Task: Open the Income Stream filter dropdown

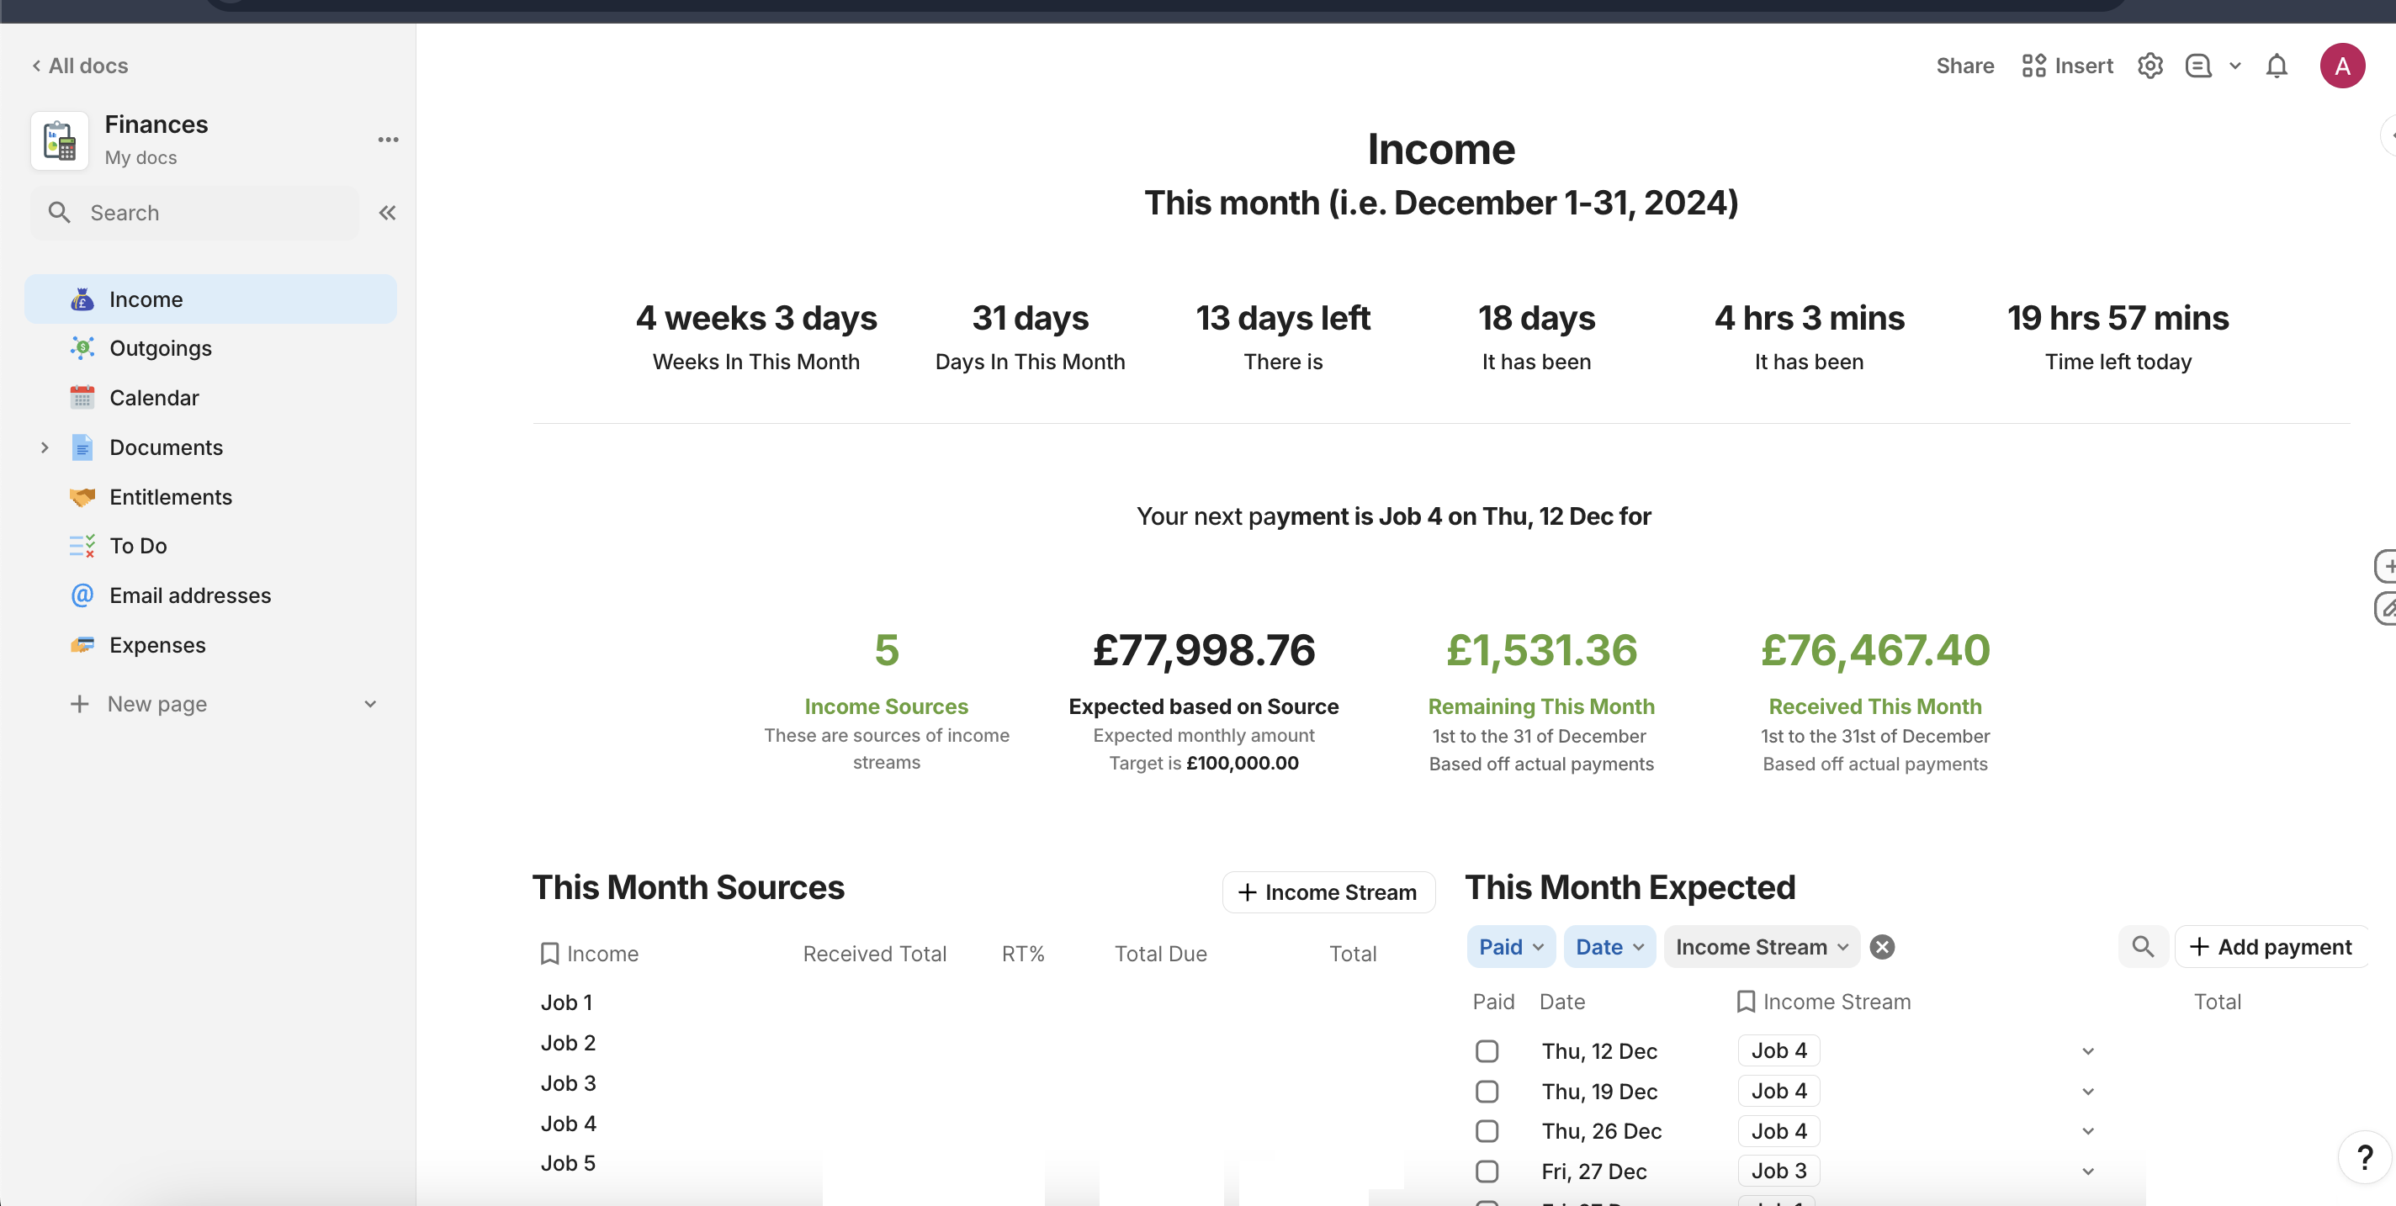Action: pos(1761,947)
